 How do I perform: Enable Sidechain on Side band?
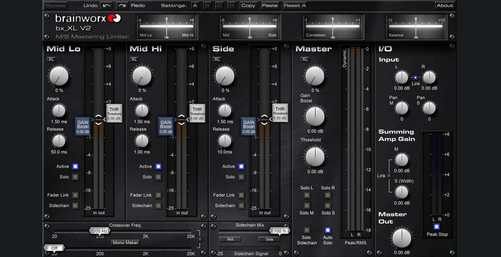point(241,206)
